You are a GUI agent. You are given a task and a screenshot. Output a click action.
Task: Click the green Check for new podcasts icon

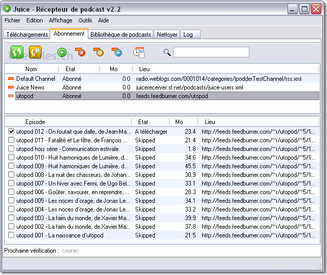pos(17,52)
